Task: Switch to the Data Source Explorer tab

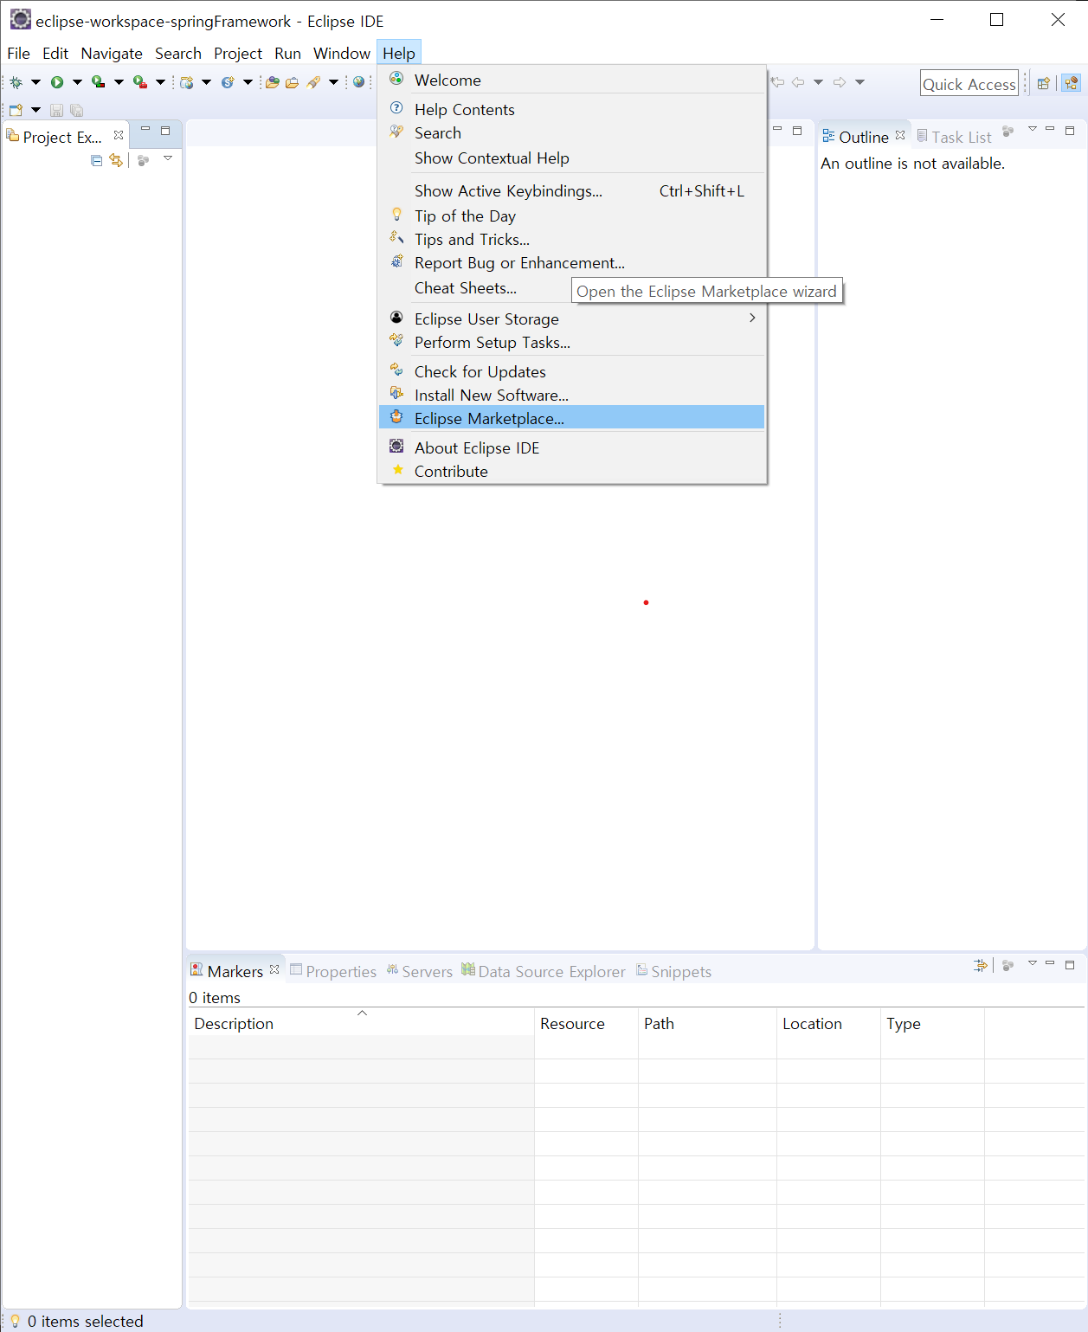Action: coord(543,971)
